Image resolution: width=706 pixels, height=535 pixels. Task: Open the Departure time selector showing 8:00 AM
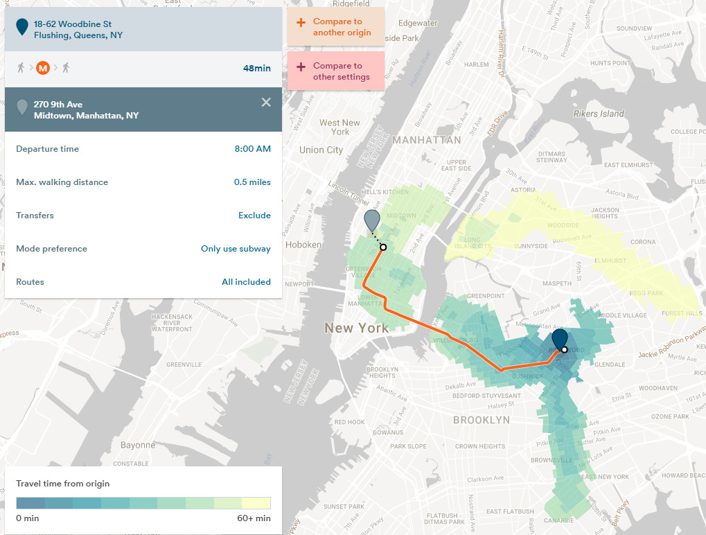tap(253, 148)
